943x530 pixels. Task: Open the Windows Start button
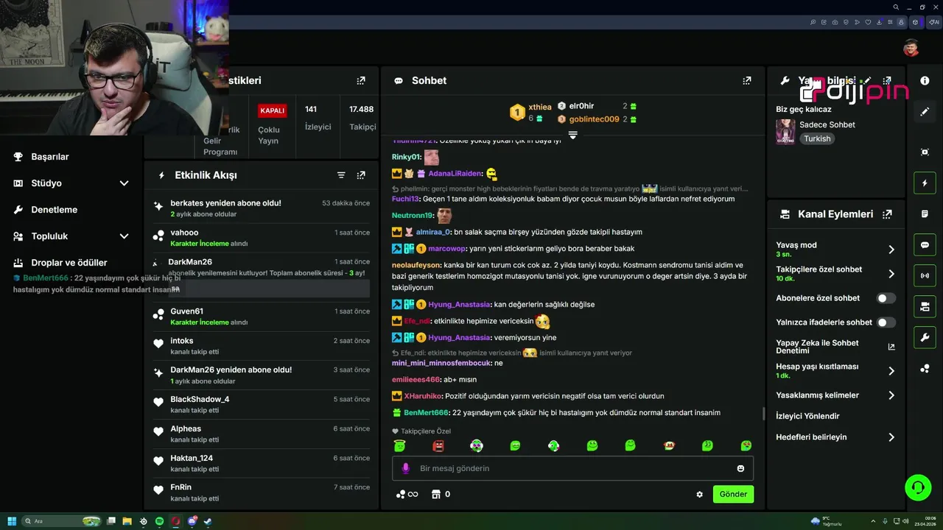12,521
